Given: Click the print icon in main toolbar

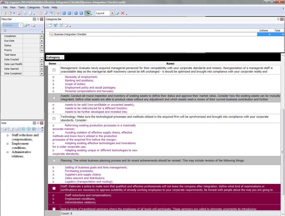Looking at the screenshot, I should (25, 13).
